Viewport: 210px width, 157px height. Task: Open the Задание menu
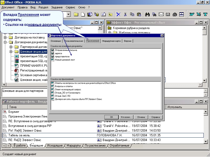pyautogui.click(x=57, y=7)
